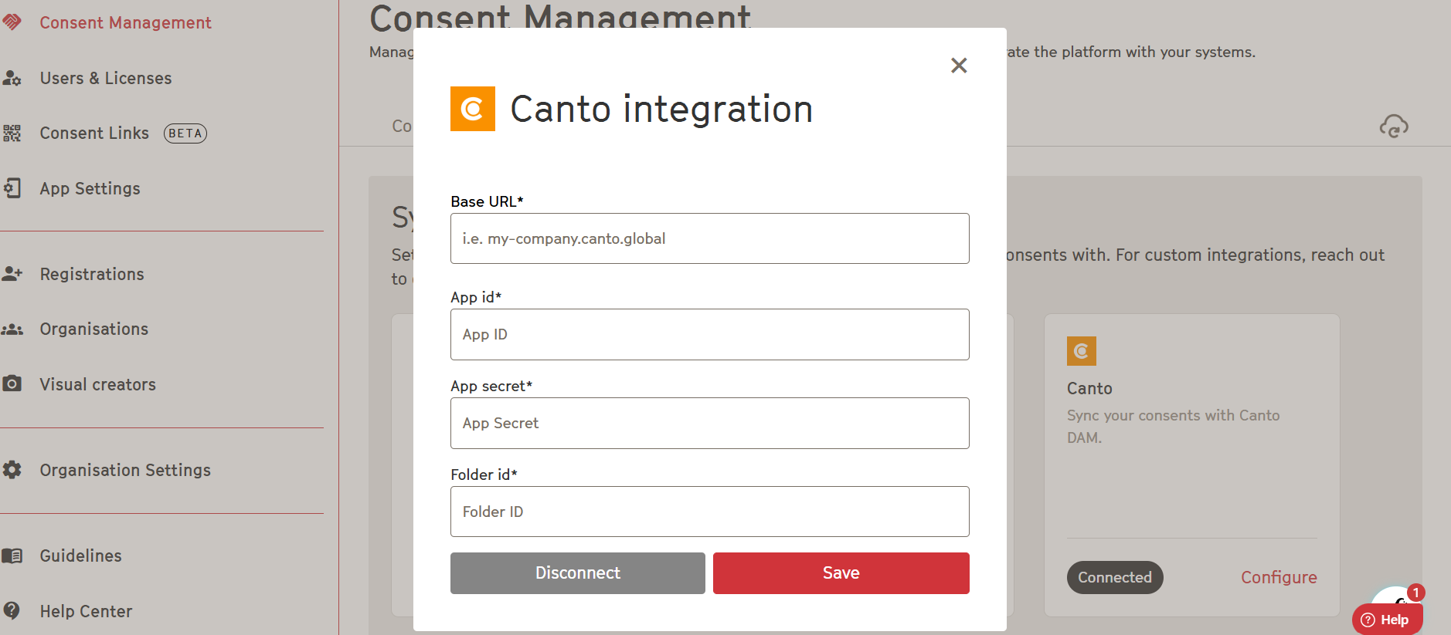The width and height of the screenshot is (1451, 635).
Task: Click the notification count badge on Help widget
Action: 1415,593
